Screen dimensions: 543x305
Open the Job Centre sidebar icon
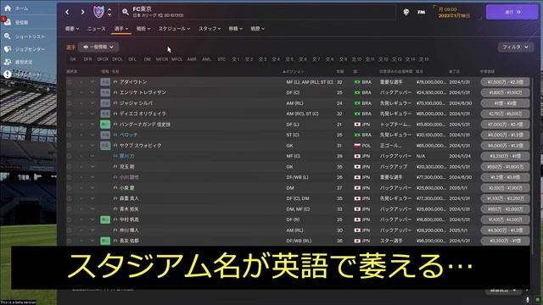coord(8,49)
